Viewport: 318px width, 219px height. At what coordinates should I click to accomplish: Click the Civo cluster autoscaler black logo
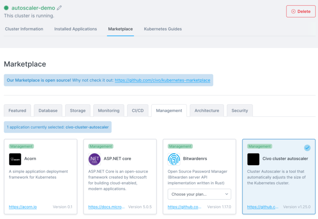[253, 159]
